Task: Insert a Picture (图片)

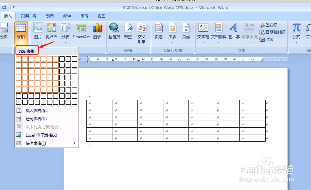Action: point(38,31)
